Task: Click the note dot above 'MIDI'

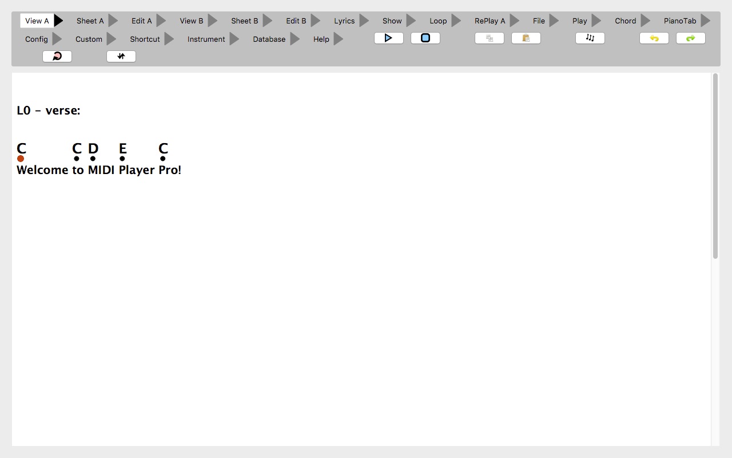Action: [93, 159]
